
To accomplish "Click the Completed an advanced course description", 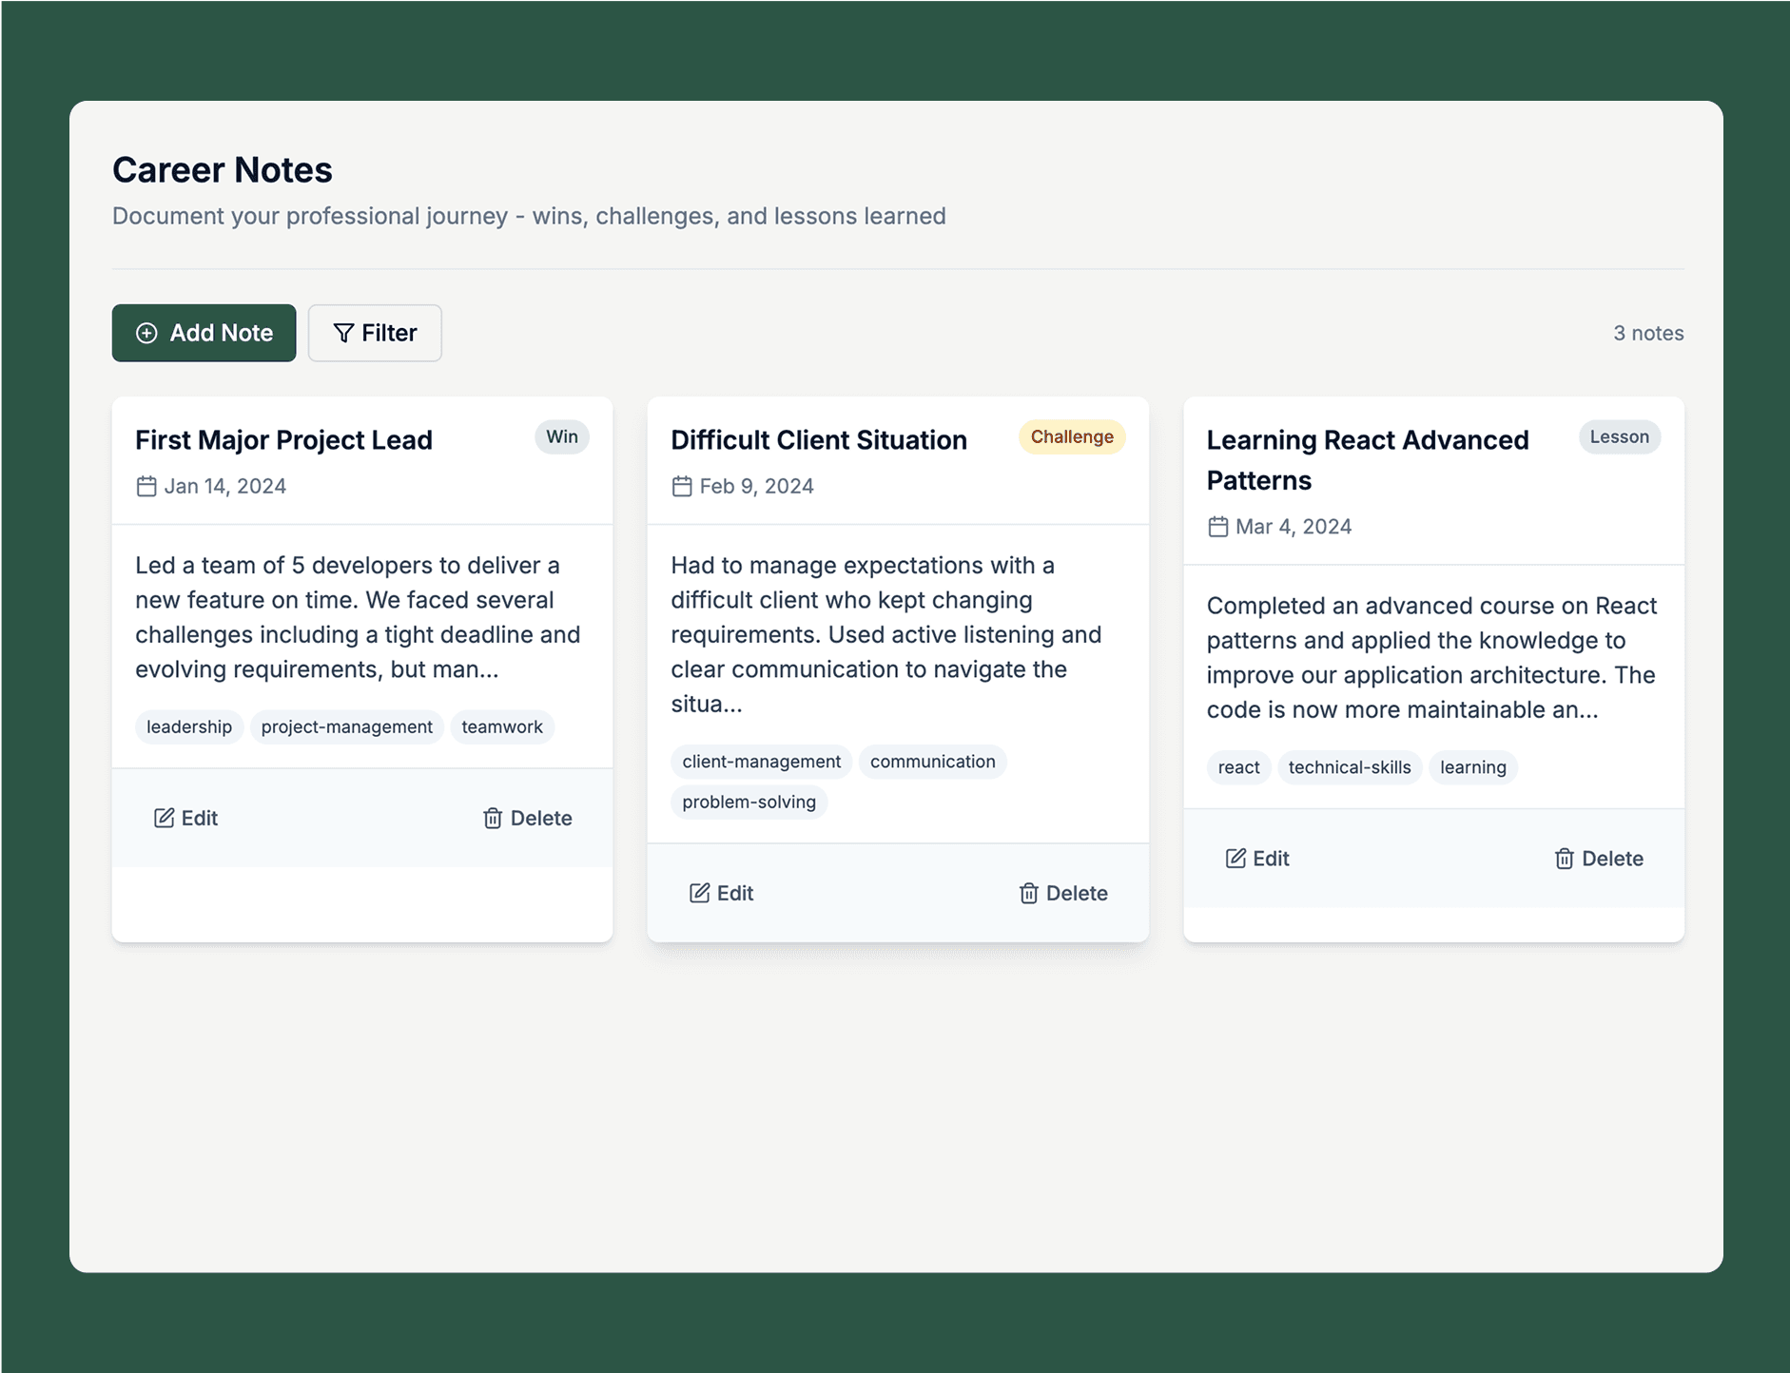I will pyautogui.click(x=1432, y=658).
